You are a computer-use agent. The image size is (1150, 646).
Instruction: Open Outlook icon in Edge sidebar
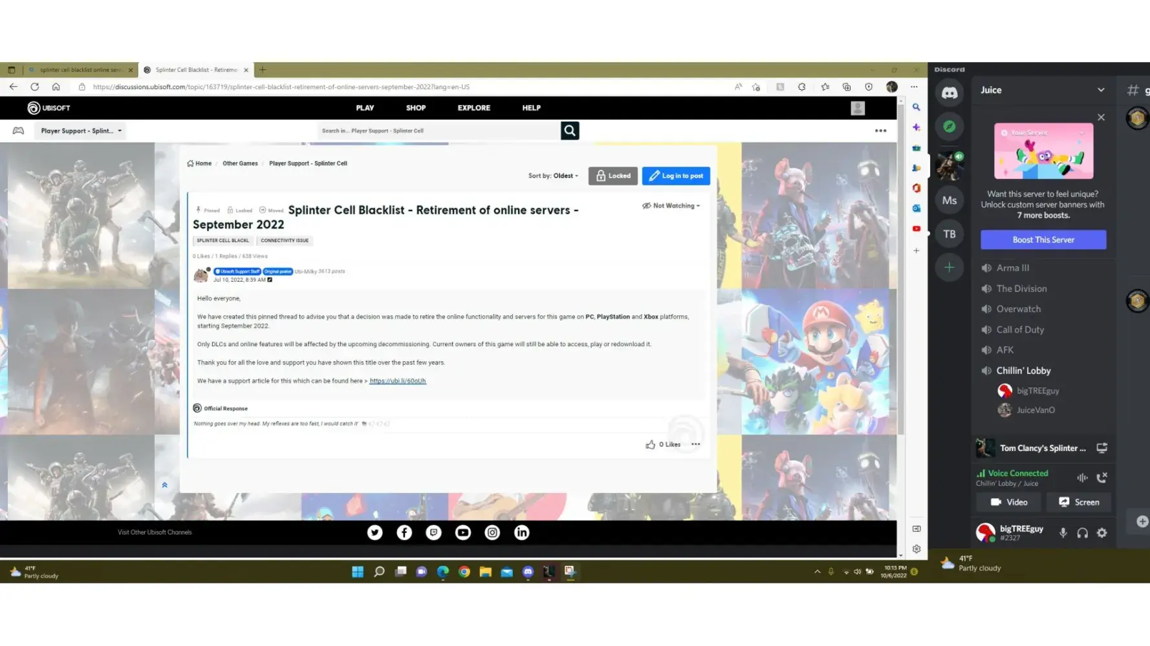pyautogui.click(x=917, y=208)
